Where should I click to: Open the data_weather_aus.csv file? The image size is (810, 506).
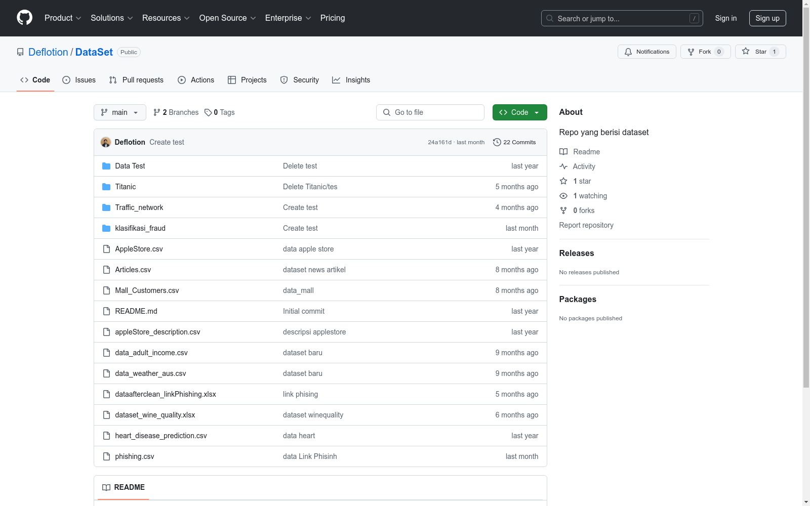coord(150,373)
